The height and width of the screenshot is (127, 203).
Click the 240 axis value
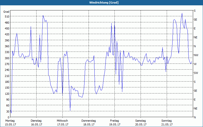tap(7, 70)
